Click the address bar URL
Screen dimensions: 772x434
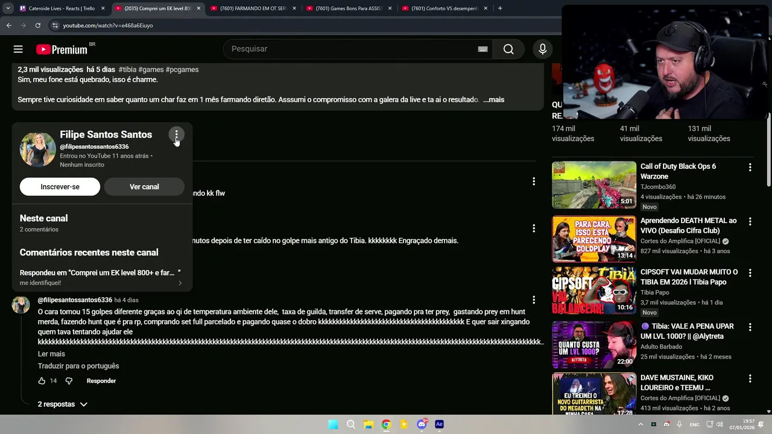tap(108, 25)
